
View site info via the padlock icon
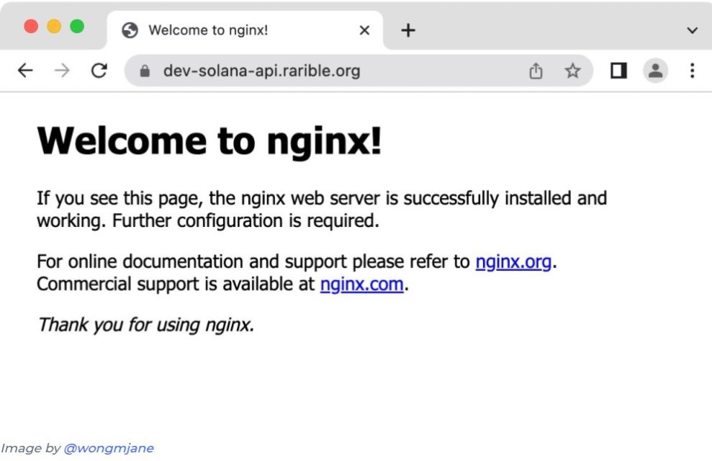click(145, 71)
